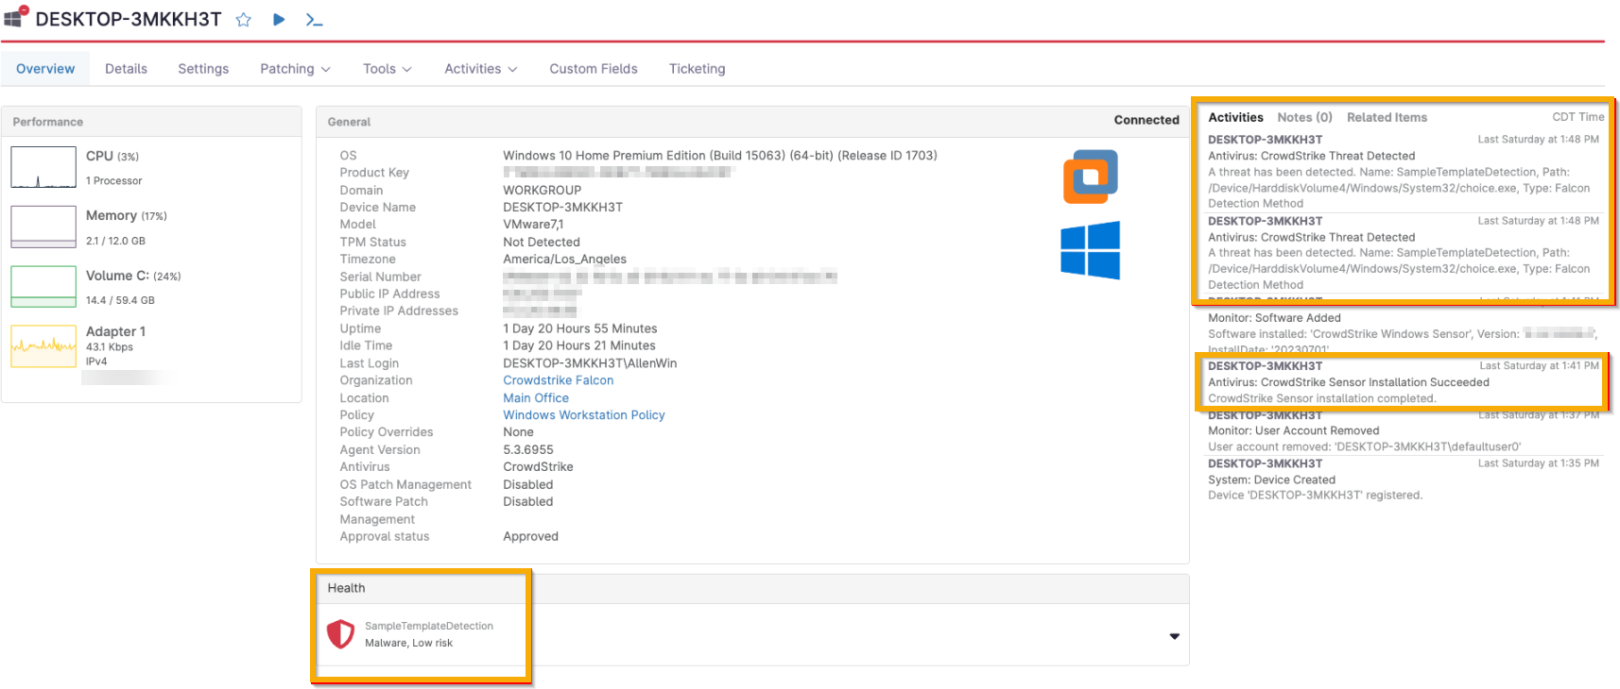Select the Notes (0) tab

click(x=1304, y=117)
